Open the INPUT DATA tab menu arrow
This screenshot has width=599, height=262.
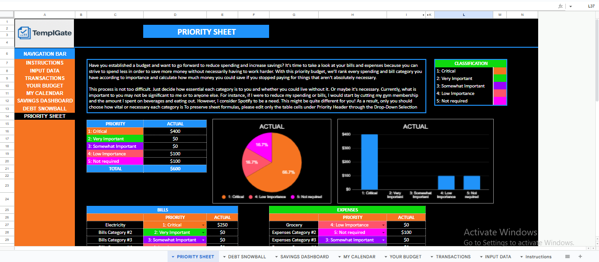click(x=481, y=256)
